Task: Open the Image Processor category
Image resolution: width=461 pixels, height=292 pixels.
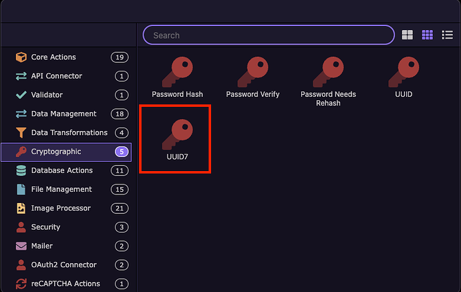Action: click(60, 208)
